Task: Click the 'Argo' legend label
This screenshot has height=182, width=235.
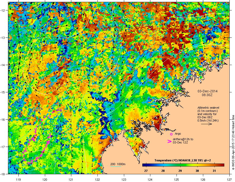Action: 178,134
